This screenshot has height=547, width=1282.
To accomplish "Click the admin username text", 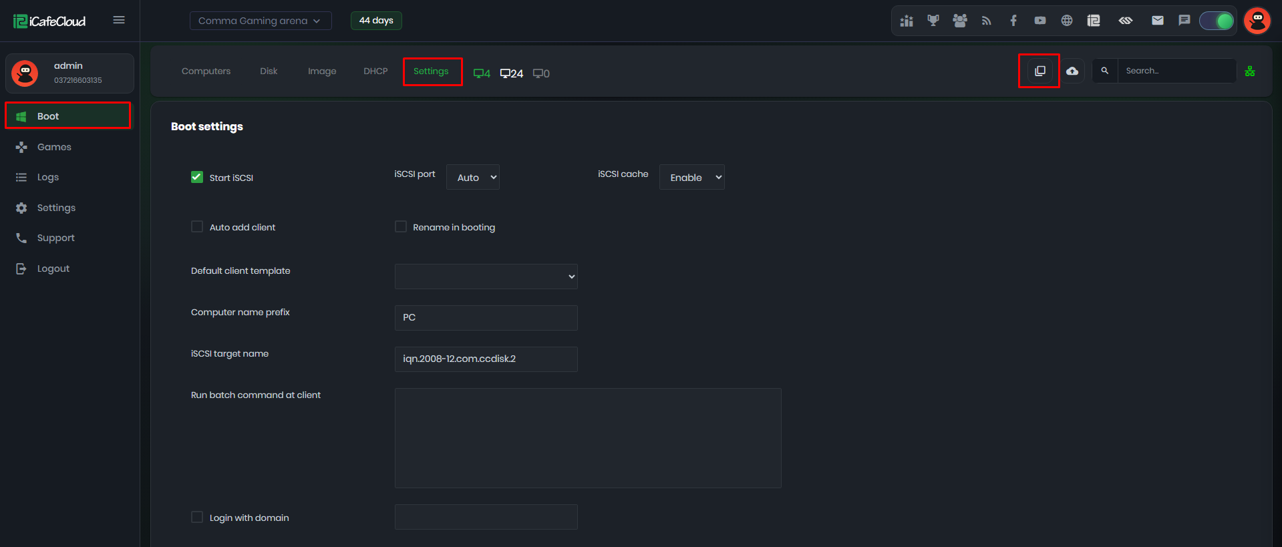I will [68, 65].
